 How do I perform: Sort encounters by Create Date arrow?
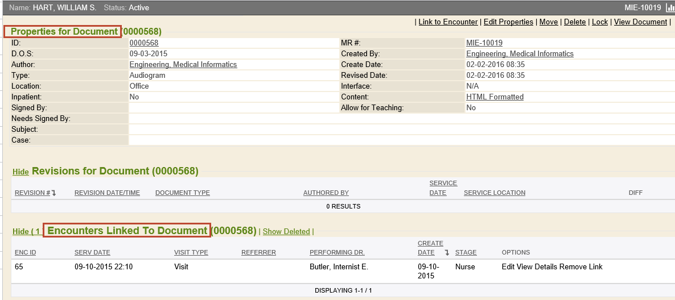point(447,253)
